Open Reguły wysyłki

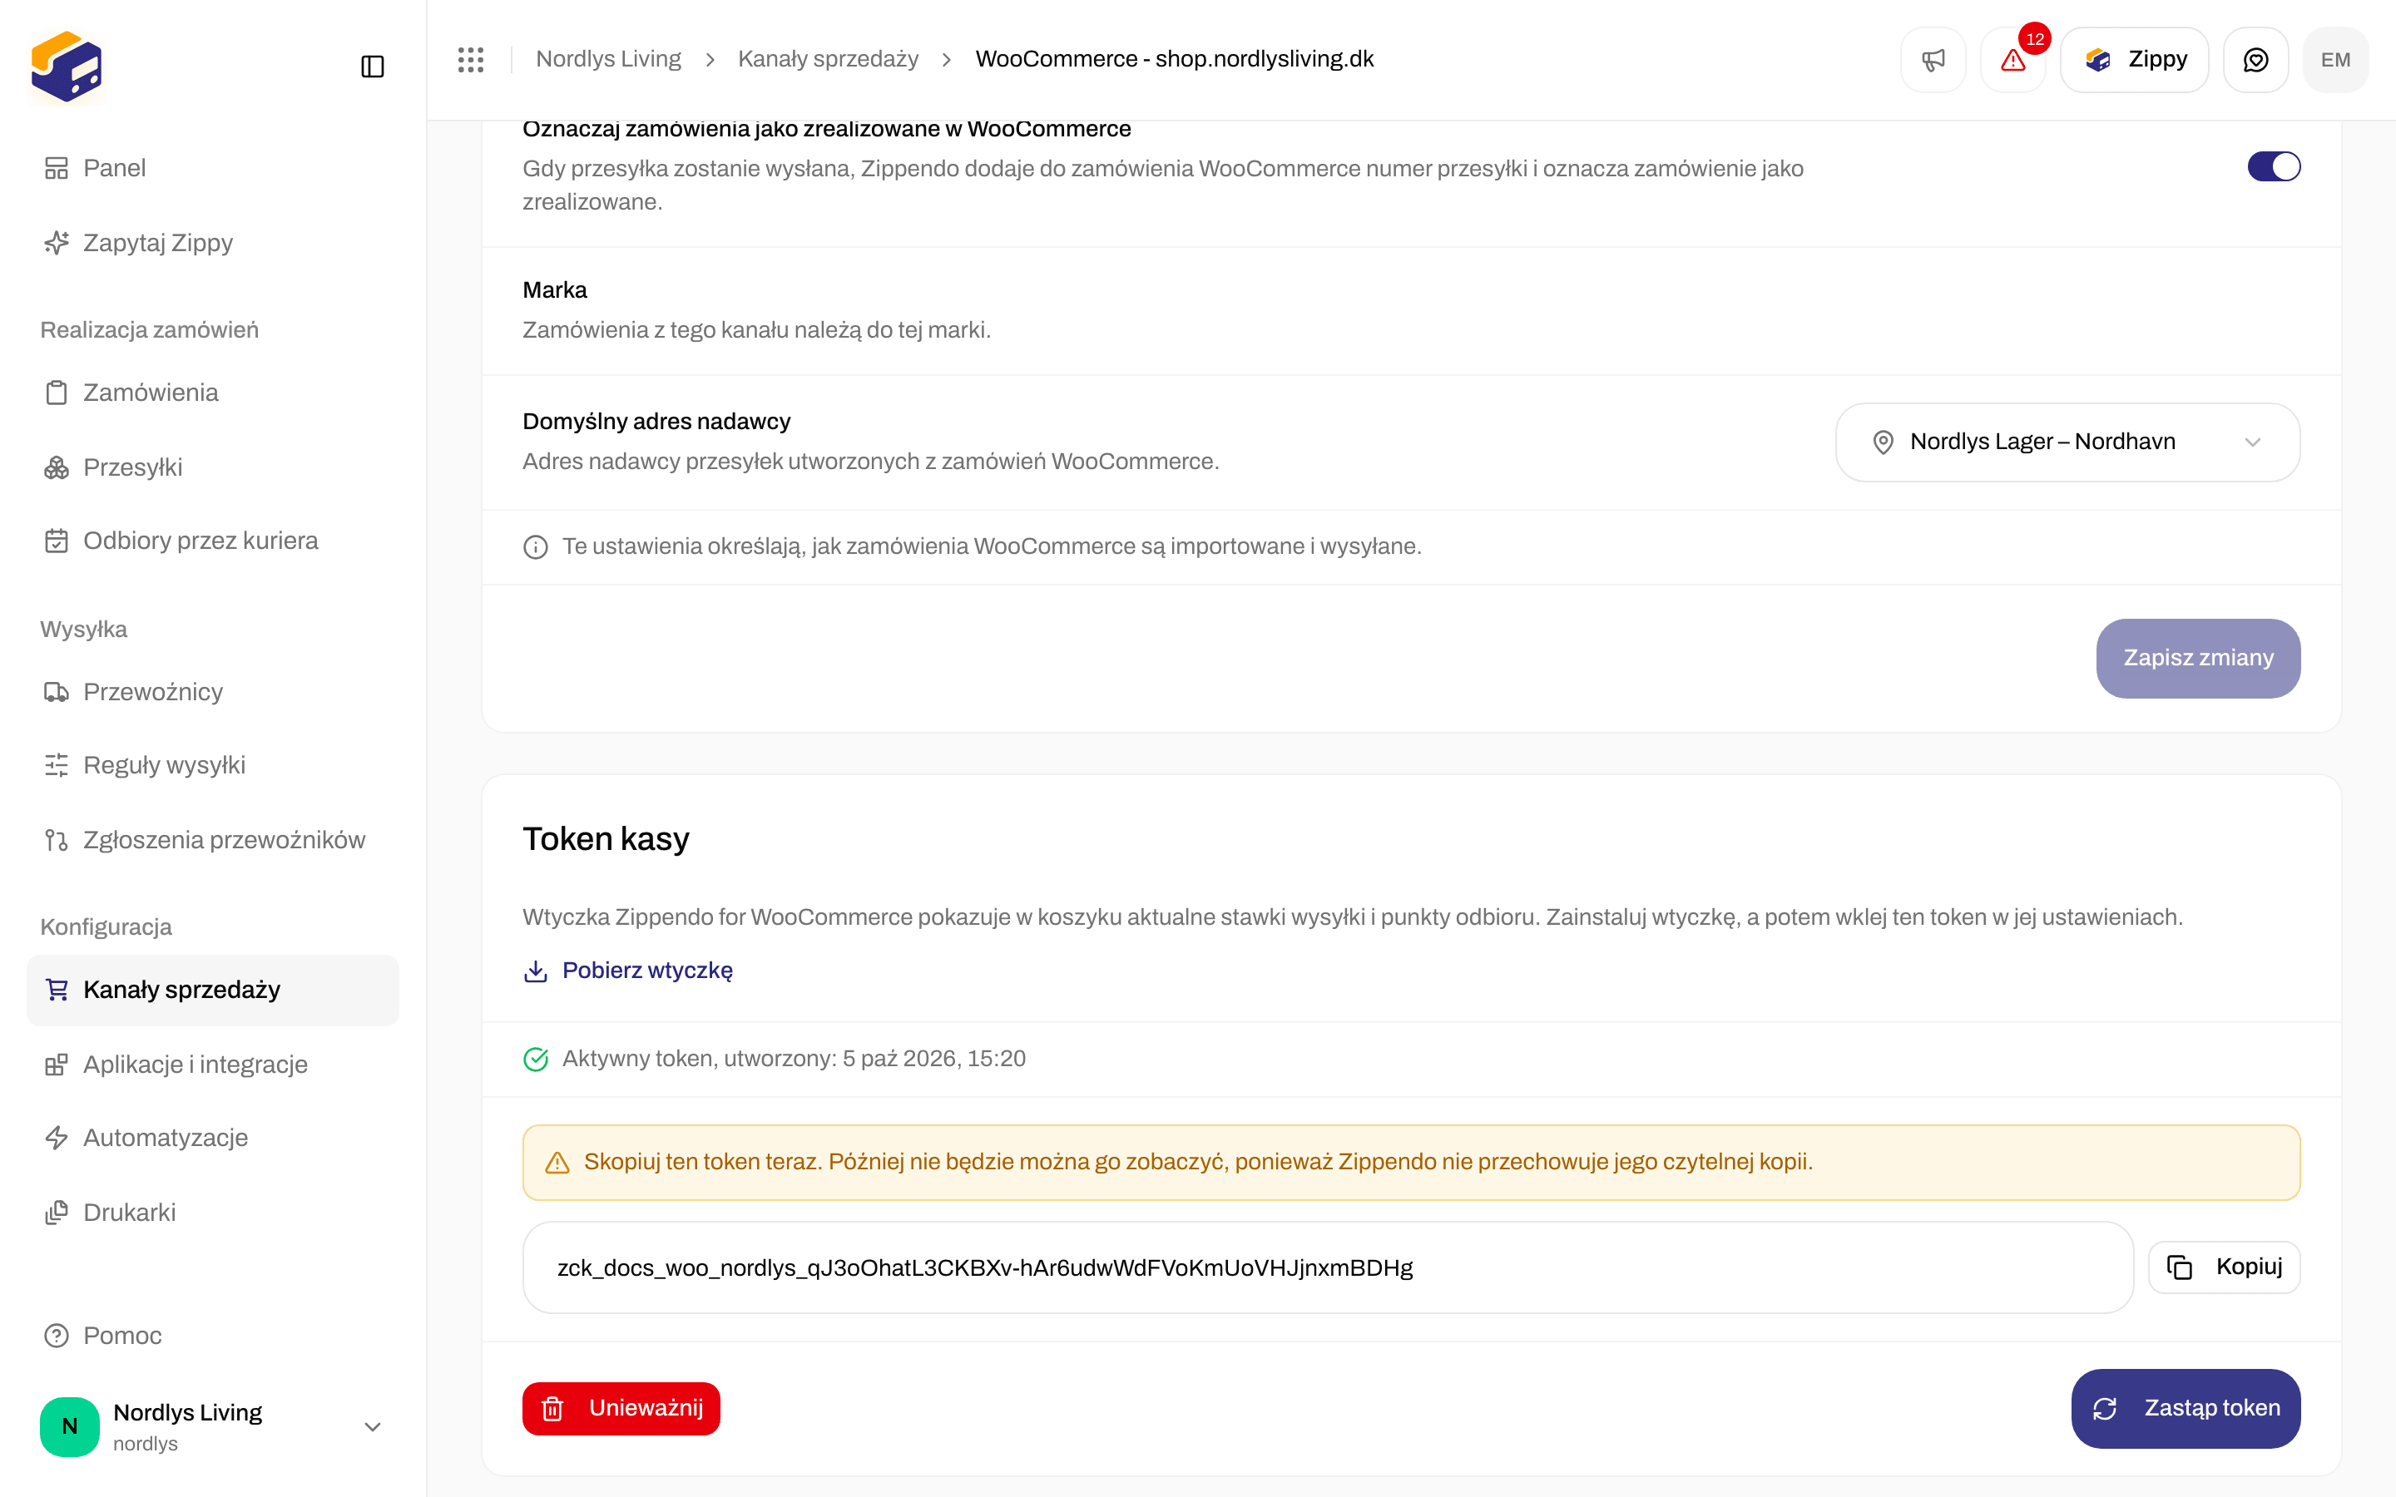point(212,765)
